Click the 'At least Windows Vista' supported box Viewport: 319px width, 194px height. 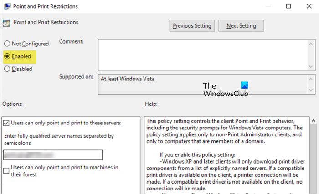(201, 83)
